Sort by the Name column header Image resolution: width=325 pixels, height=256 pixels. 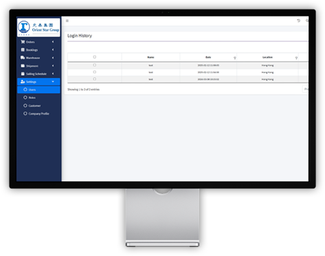coord(150,57)
